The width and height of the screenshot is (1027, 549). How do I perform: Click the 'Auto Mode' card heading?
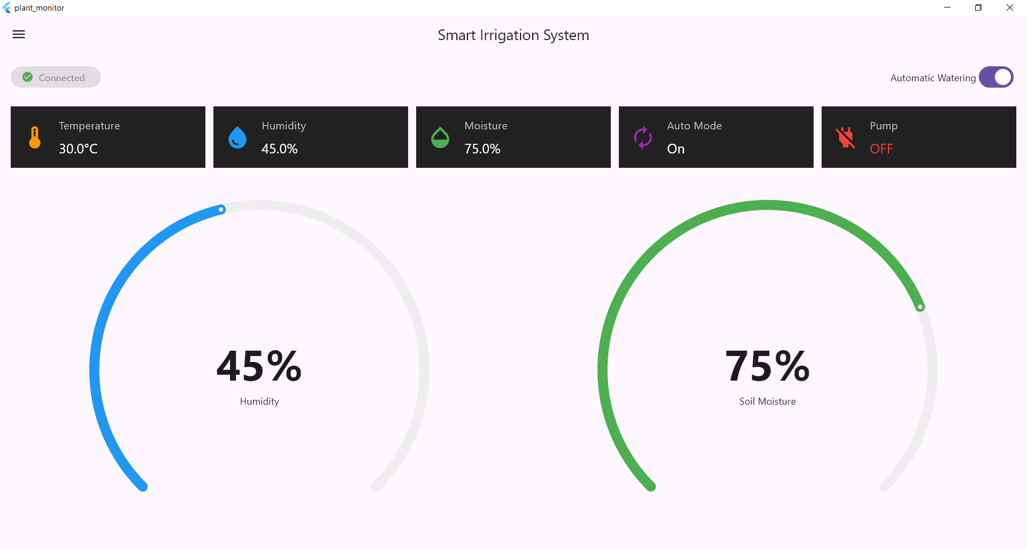click(694, 126)
